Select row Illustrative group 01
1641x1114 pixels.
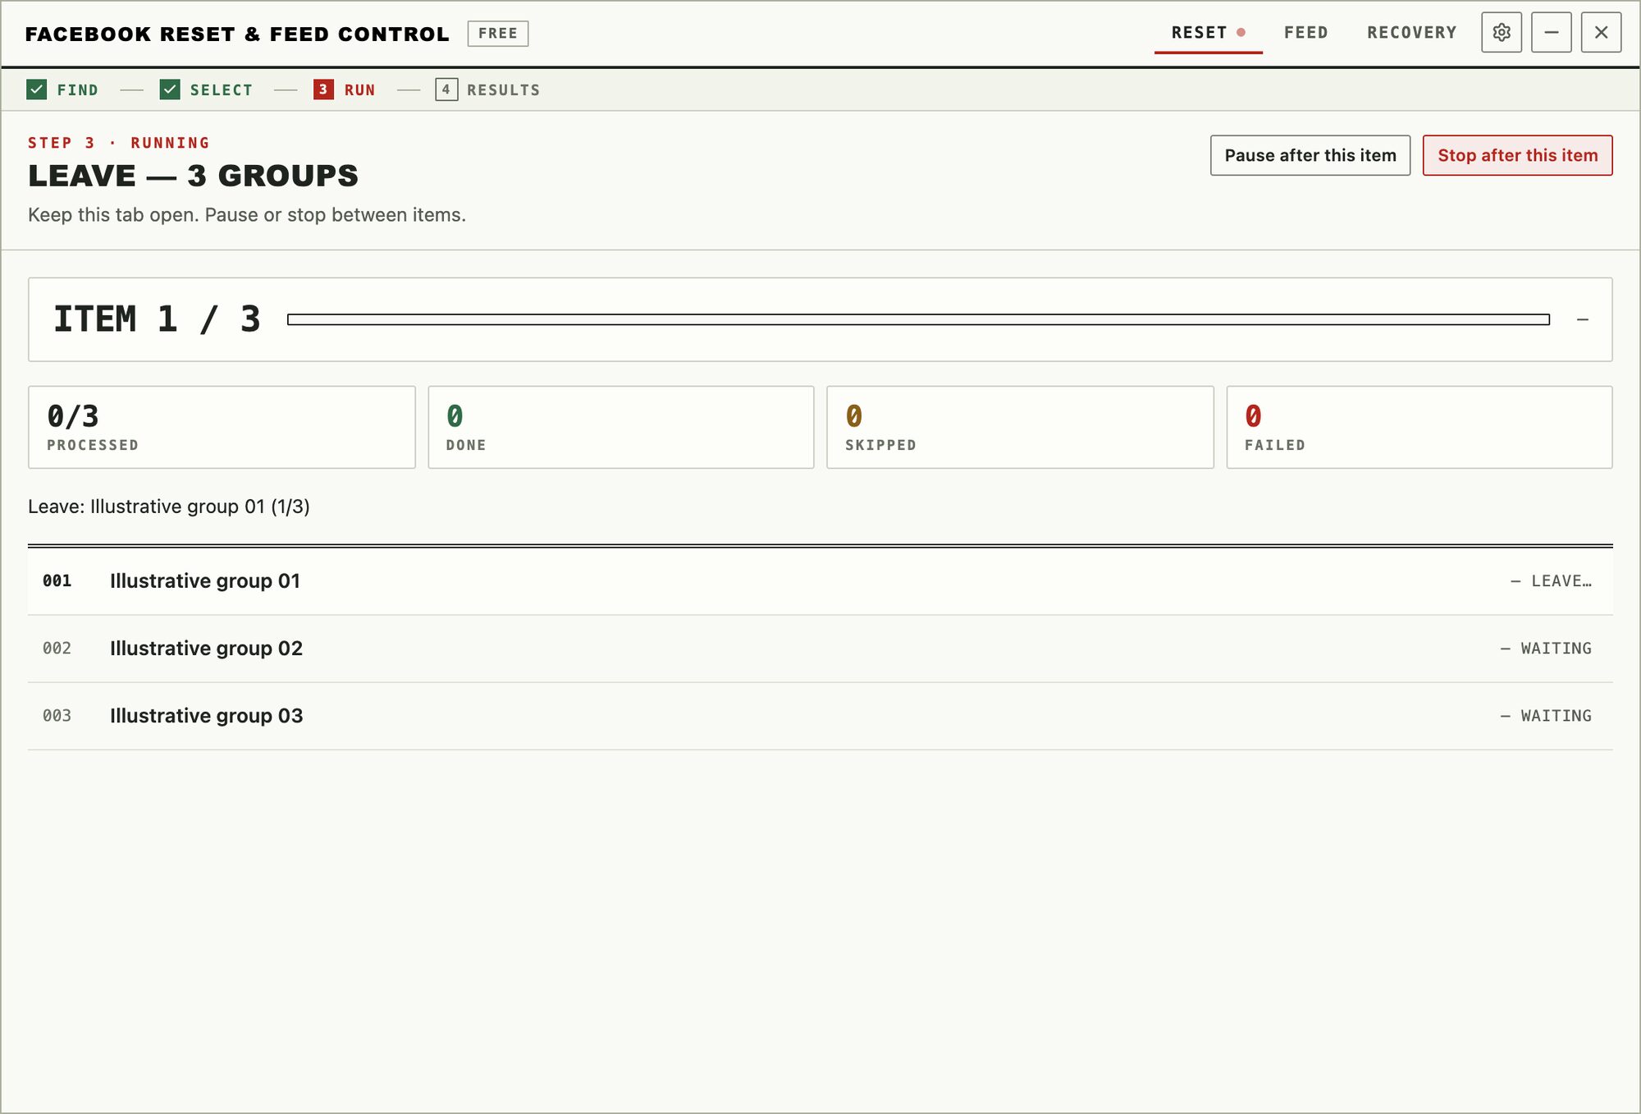pyautogui.click(x=820, y=581)
